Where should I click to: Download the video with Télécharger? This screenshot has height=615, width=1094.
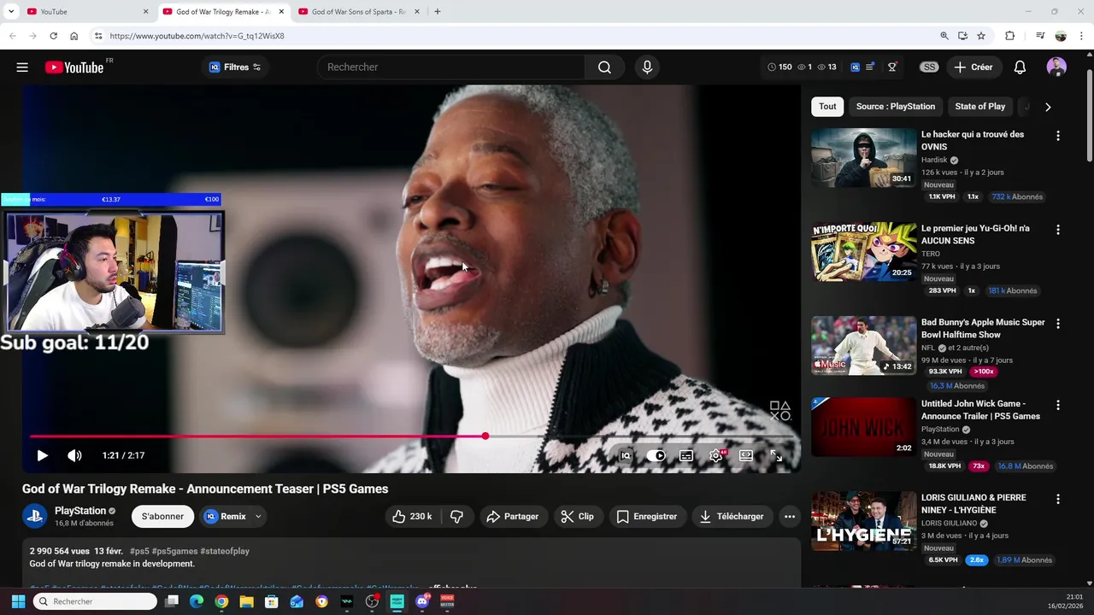point(732,517)
